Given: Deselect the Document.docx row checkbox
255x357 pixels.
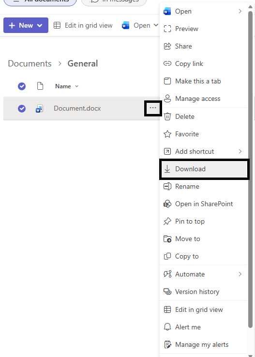Looking at the screenshot, I should [x=22, y=109].
